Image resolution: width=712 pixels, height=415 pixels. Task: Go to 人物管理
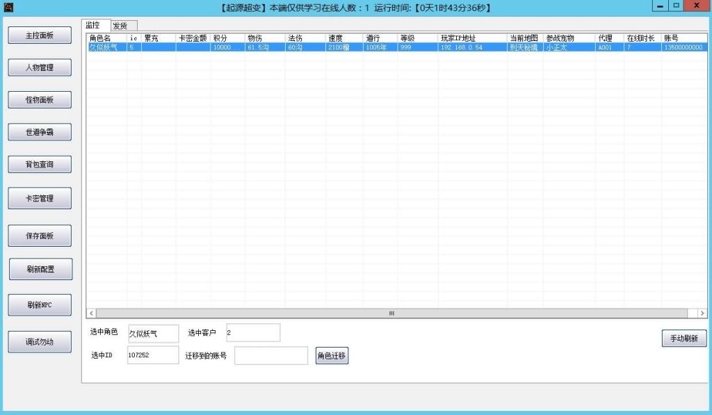[x=40, y=68]
